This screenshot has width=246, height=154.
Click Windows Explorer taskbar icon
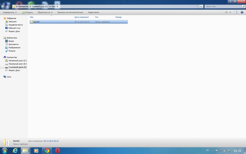click(25, 151)
